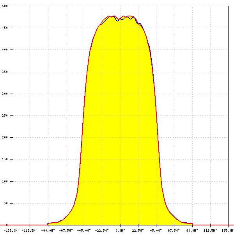Click the 45.0° x-axis label
Viewport: 234px width, 234px height.
pos(156,230)
